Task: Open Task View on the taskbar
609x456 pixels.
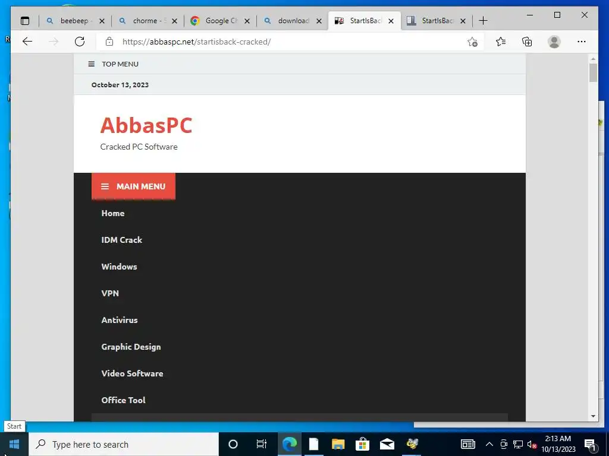Action: (x=262, y=444)
